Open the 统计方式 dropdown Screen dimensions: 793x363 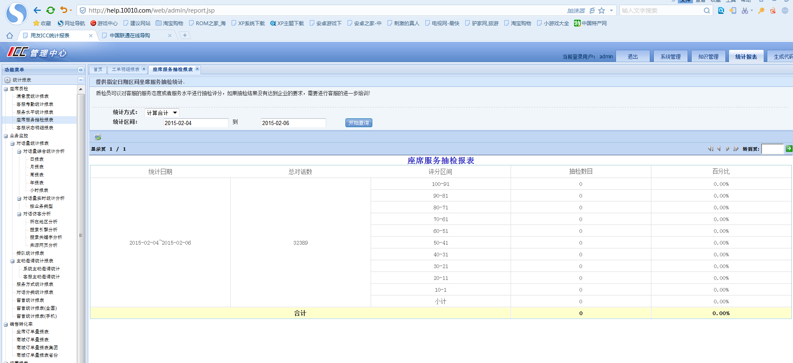point(162,112)
